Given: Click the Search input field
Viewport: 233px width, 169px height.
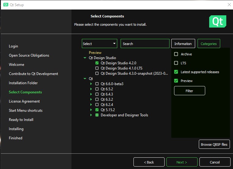Looking at the screenshot, I should tap(145, 43).
